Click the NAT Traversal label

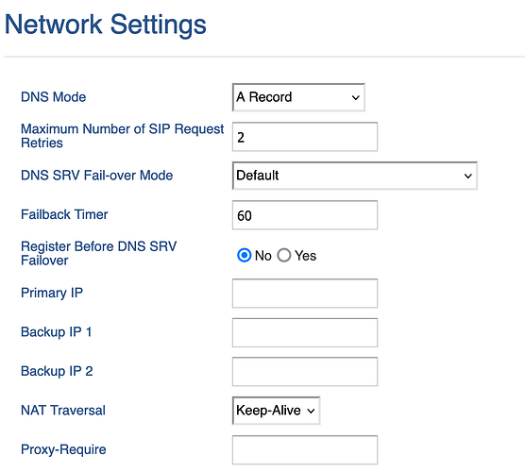click(x=63, y=411)
